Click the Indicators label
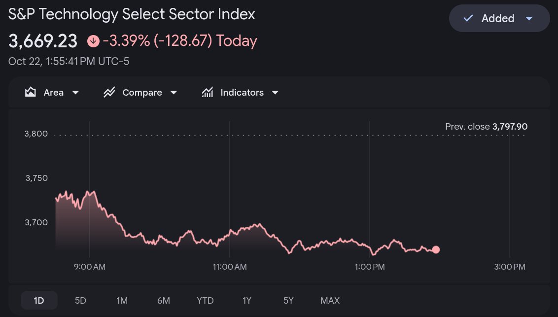The height and width of the screenshot is (317, 558). (242, 93)
